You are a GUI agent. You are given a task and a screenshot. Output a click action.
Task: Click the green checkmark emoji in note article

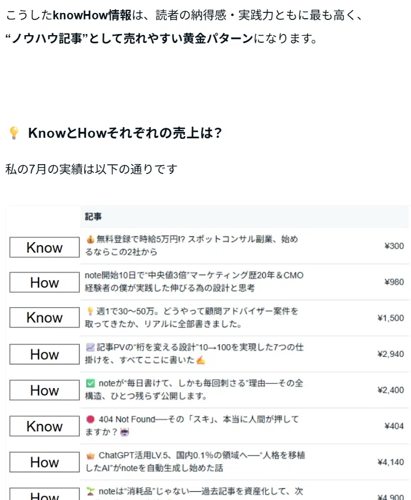pyautogui.click(x=91, y=383)
